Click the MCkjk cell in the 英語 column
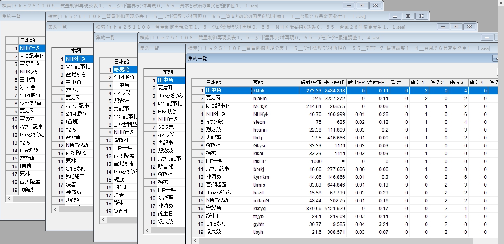The width and height of the screenshot is (504, 244). point(275,106)
